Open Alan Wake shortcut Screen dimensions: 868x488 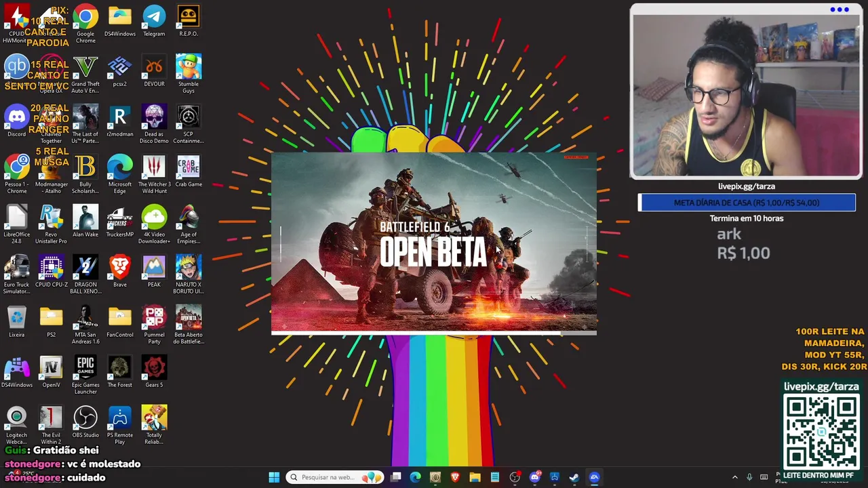(85, 222)
